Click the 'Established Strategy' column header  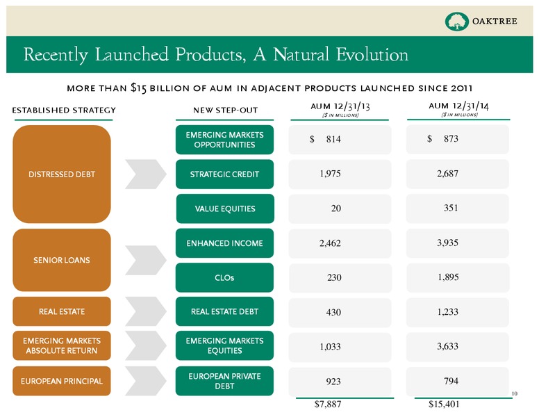tap(64, 110)
